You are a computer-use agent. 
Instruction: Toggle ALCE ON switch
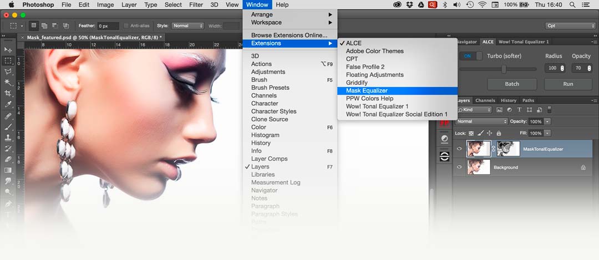[470, 56]
